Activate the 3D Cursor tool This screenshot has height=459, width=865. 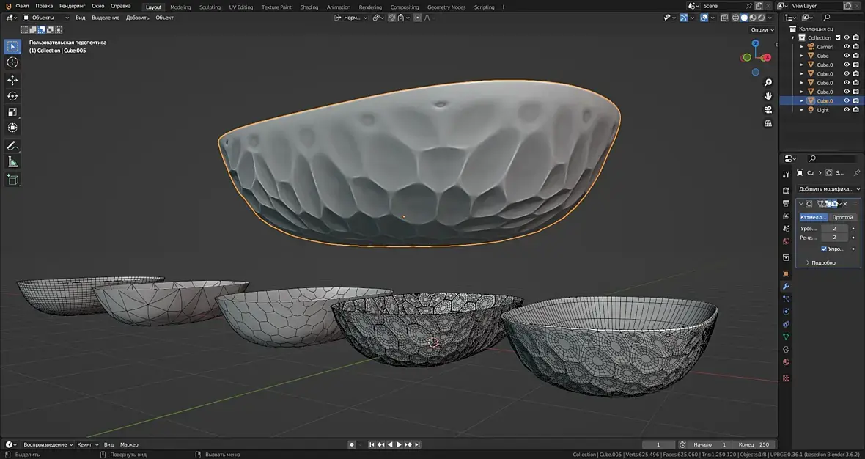[12, 63]
